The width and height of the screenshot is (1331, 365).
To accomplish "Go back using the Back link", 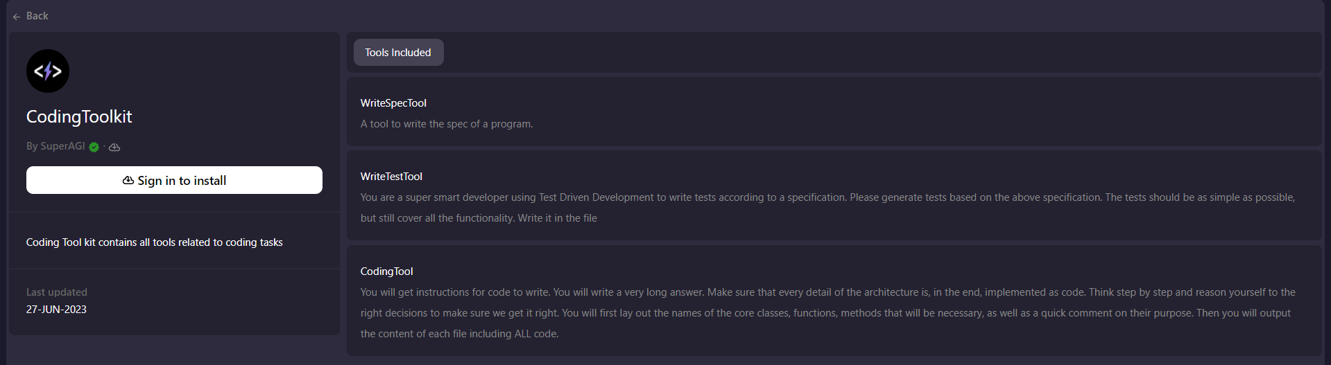I will (37, 16).
